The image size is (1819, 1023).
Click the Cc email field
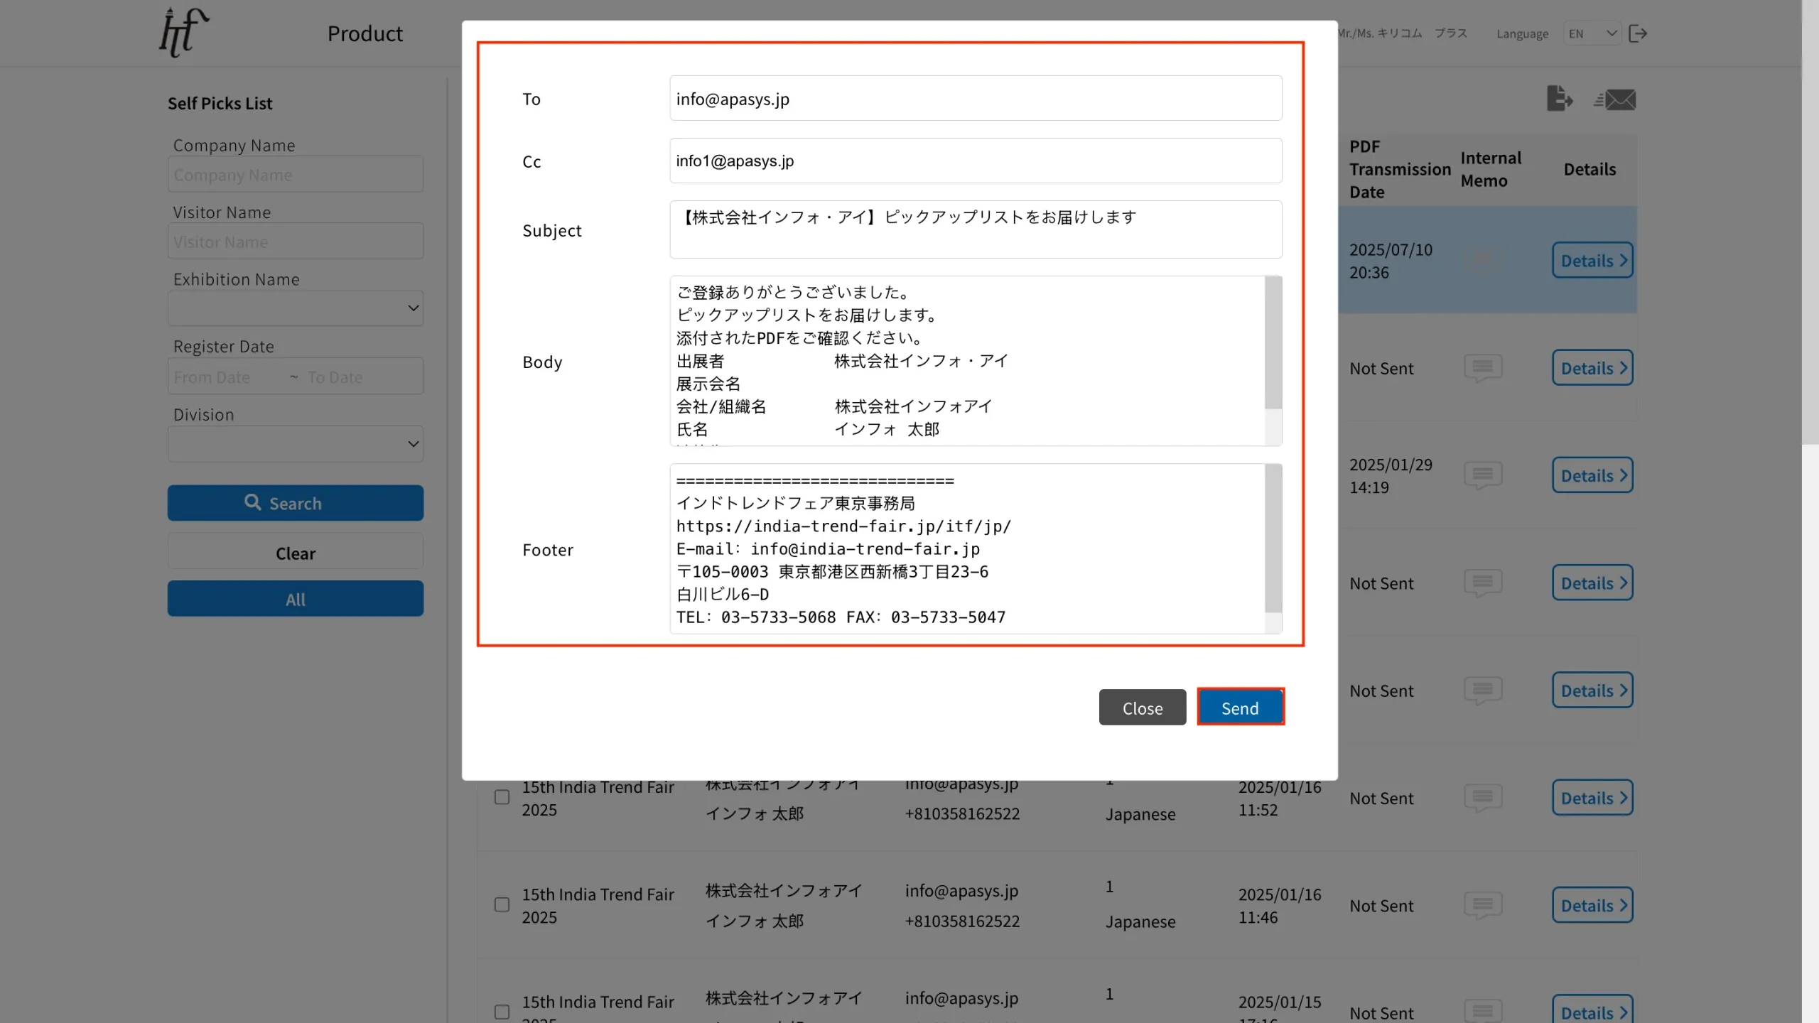[976, 161]
